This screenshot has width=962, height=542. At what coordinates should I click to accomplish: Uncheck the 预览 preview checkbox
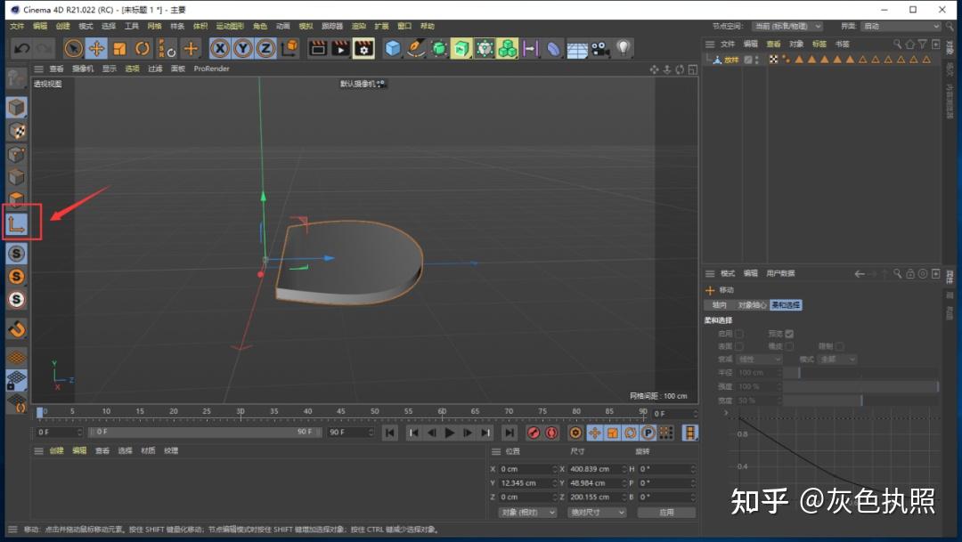pyautogui.click(x=789, y=334)
